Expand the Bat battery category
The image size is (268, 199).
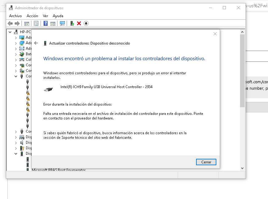tap(16, 54)
